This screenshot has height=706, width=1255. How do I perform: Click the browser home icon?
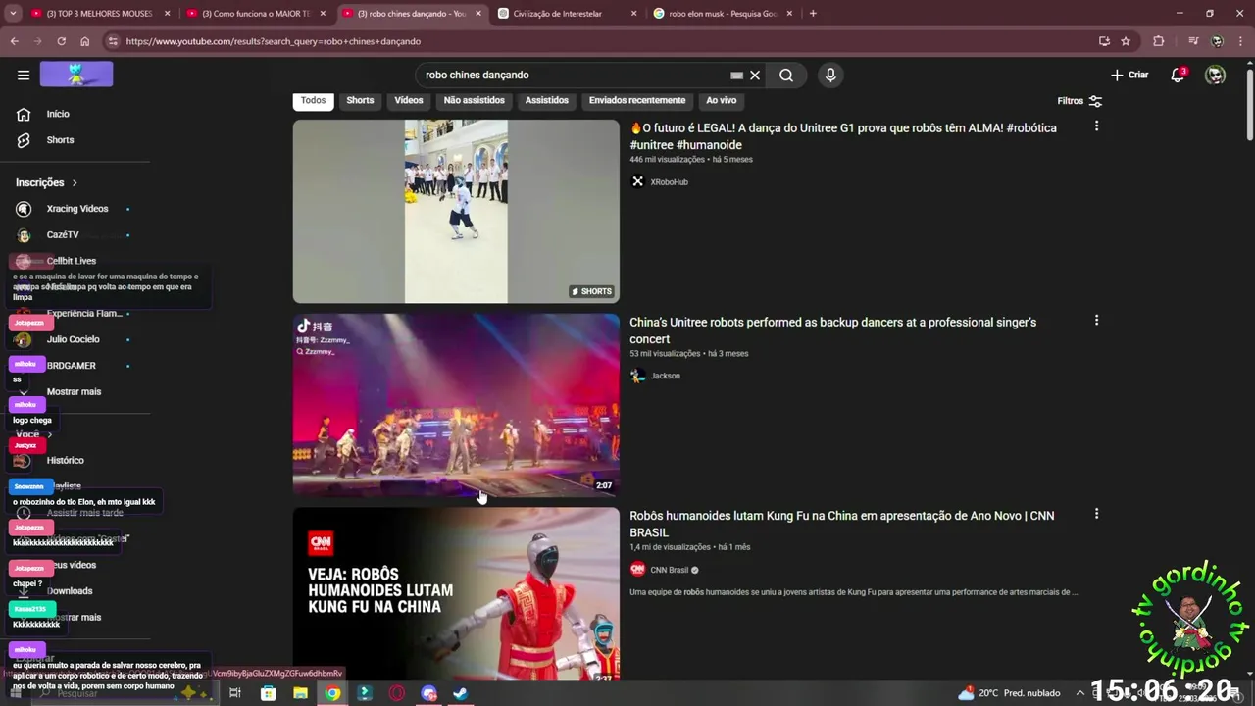coord(84,41)
